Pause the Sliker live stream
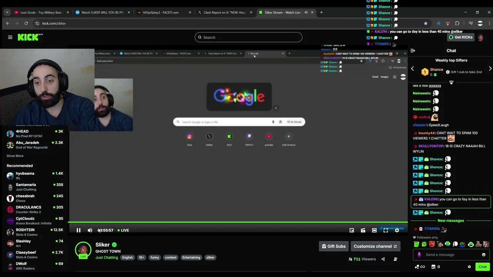Viewport: 493px width, 277px height. pos(79,230)
